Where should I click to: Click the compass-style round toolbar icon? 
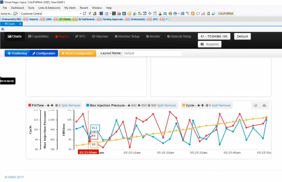170,14
